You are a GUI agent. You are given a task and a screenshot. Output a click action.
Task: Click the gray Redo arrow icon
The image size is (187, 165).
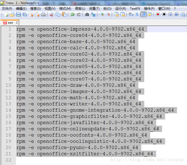[79, 14]
